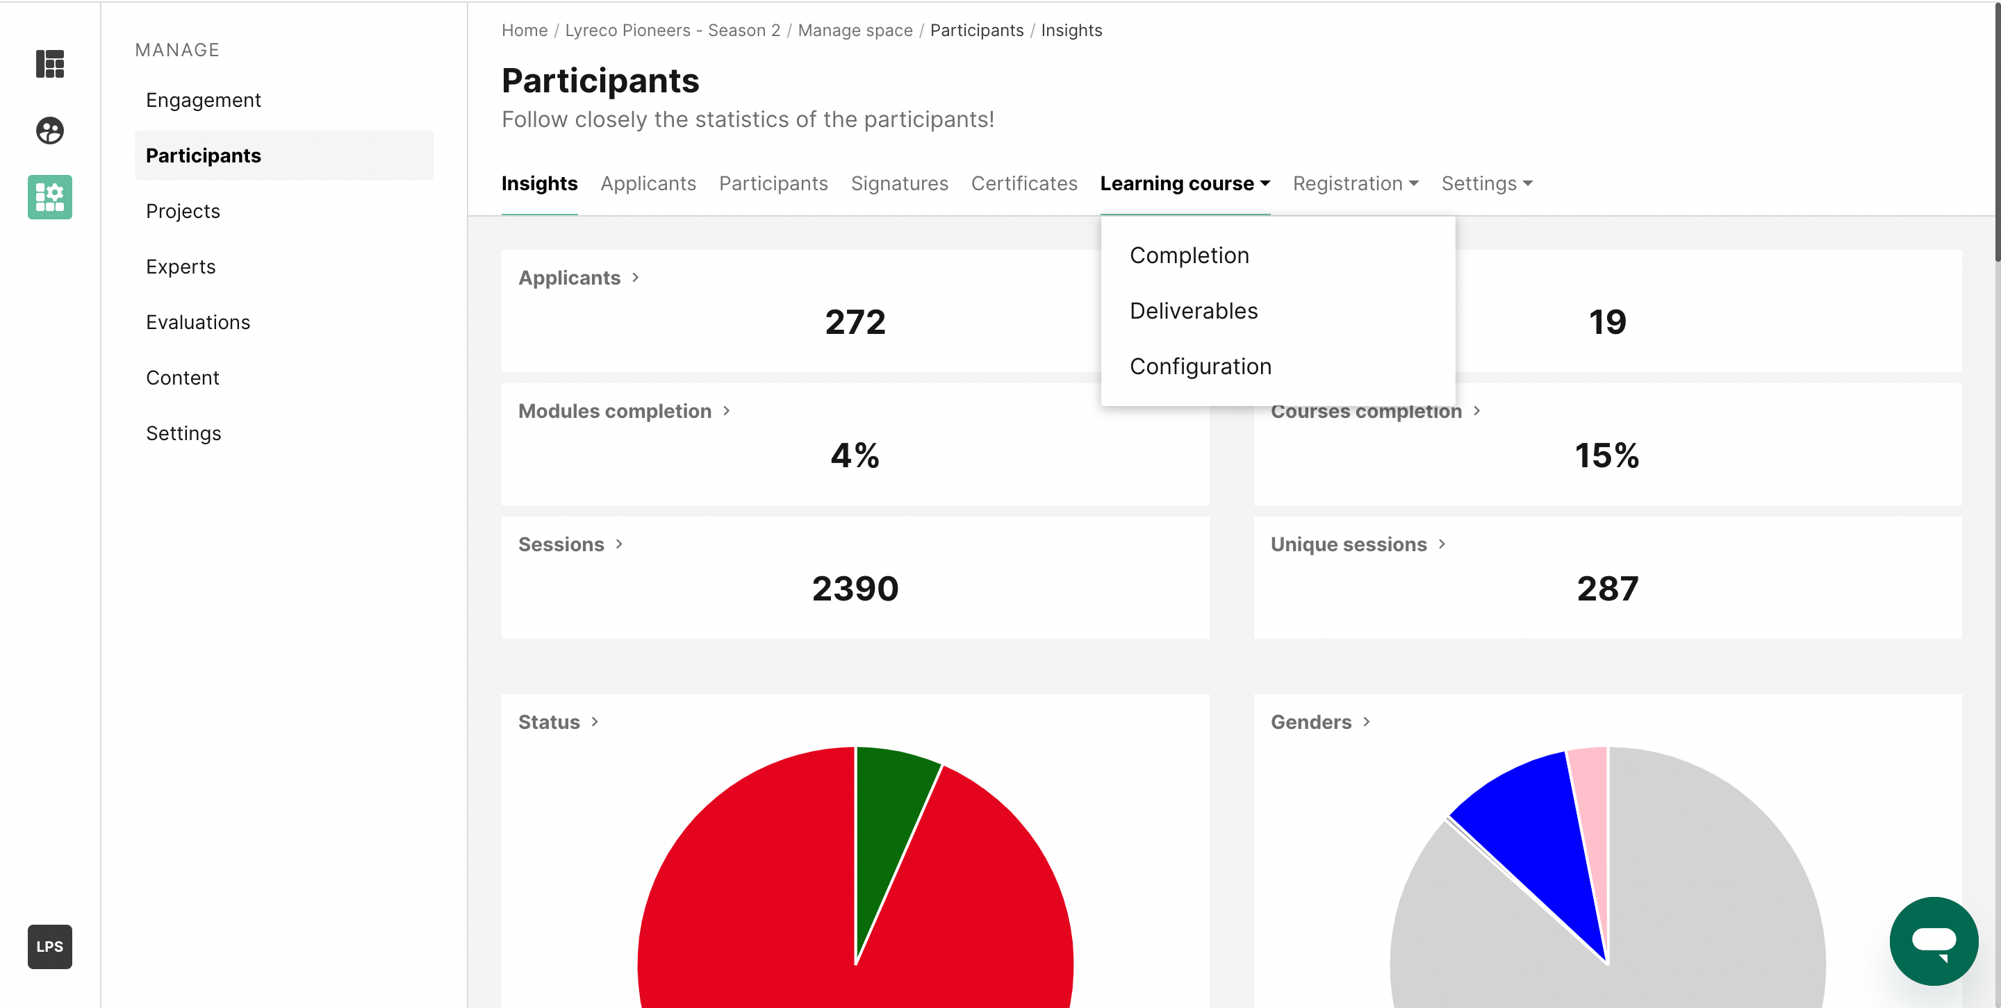Switch to the Signatures tab

900,183
